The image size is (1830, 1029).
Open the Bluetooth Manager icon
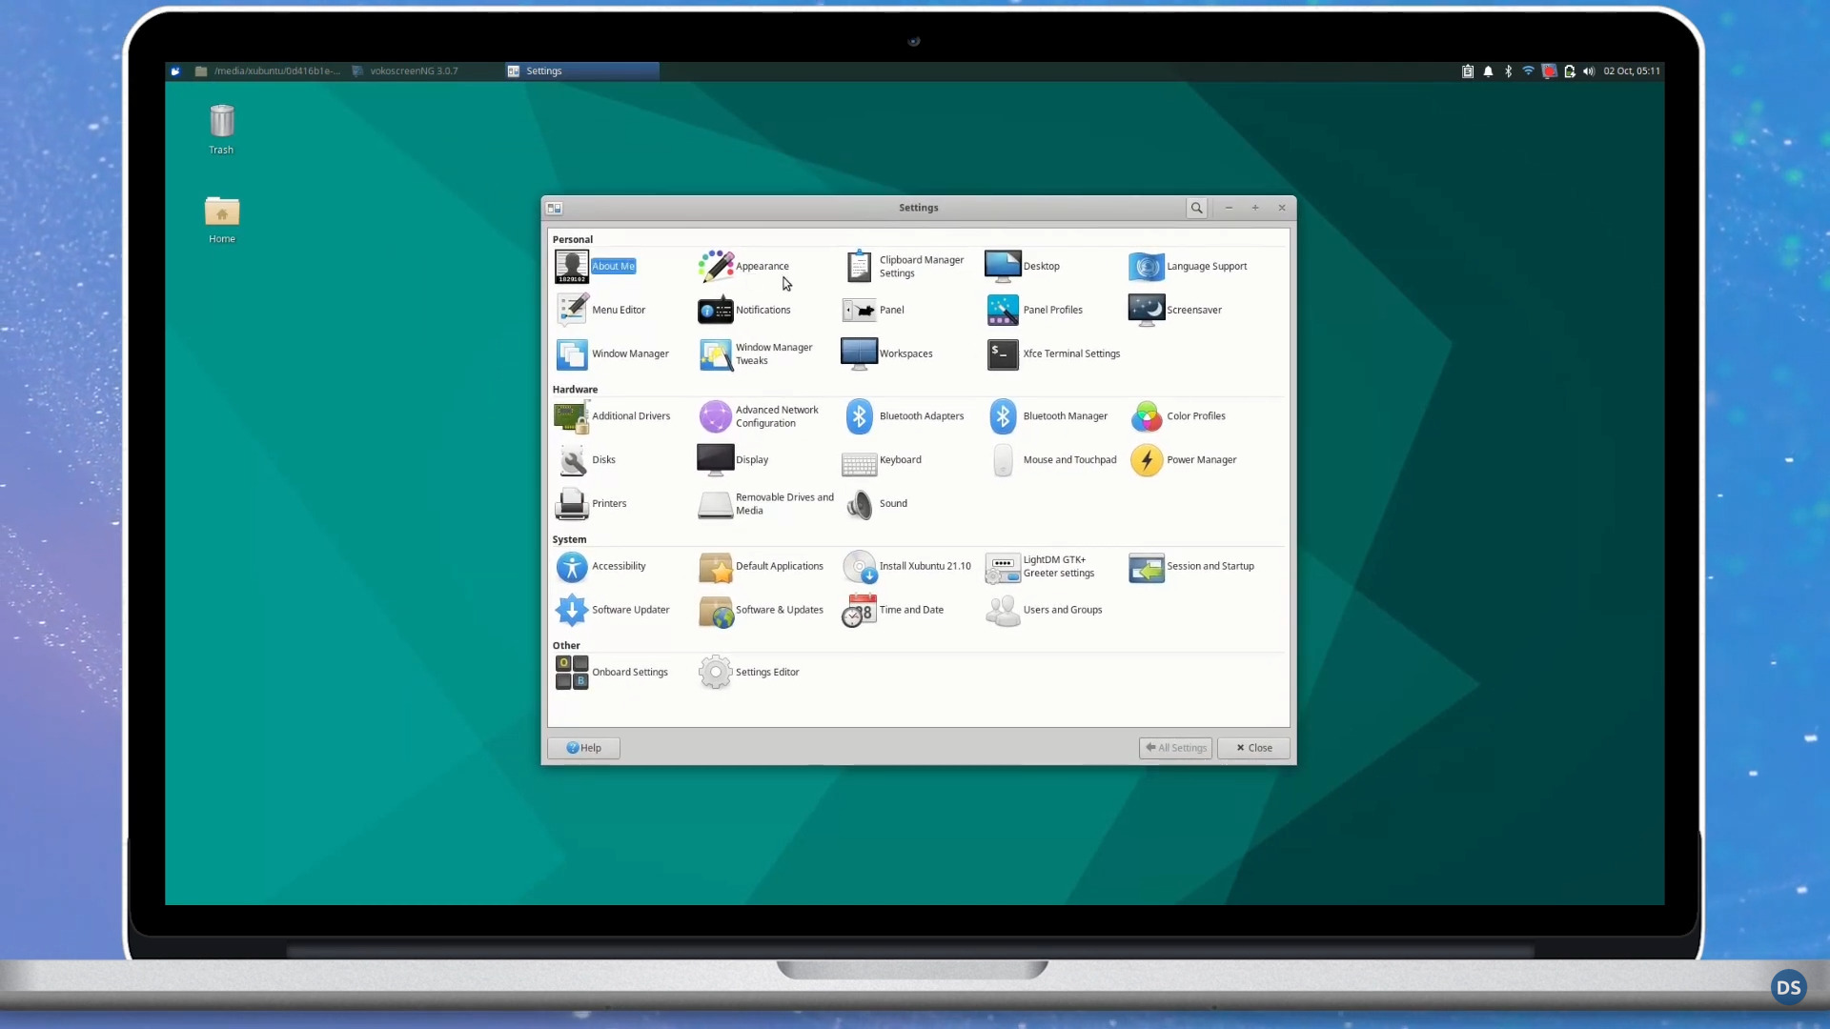point(1003,416)
